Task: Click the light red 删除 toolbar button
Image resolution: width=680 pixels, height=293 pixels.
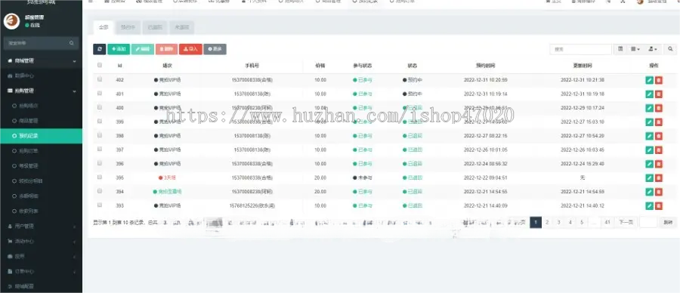Action: click(x=166, y=49)
